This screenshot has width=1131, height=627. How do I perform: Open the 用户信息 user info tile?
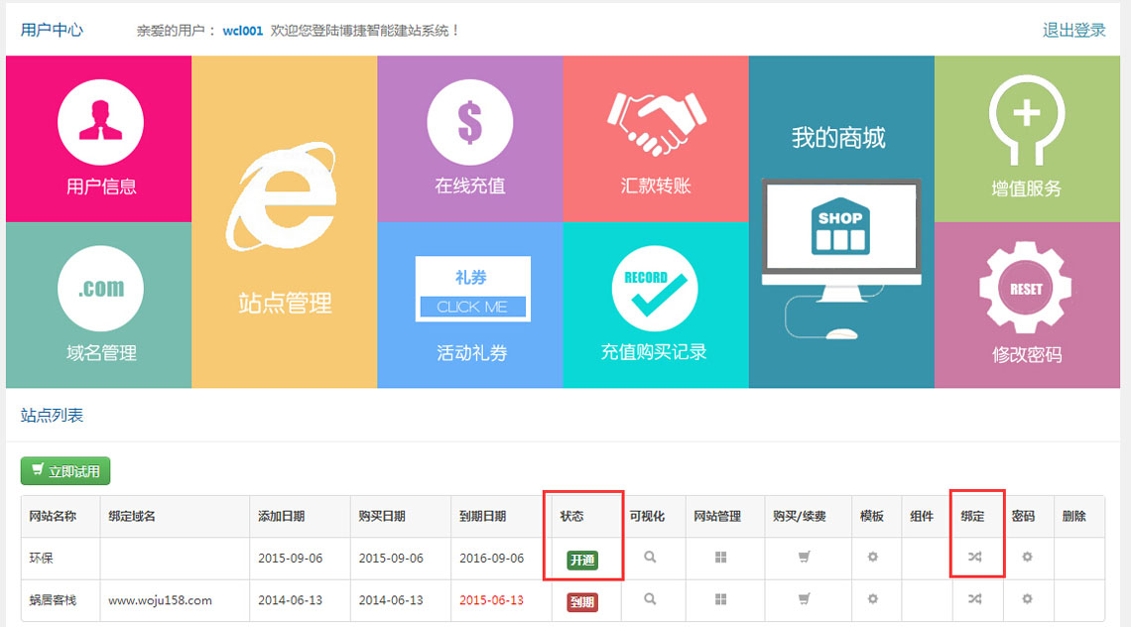tap(99, 139)
